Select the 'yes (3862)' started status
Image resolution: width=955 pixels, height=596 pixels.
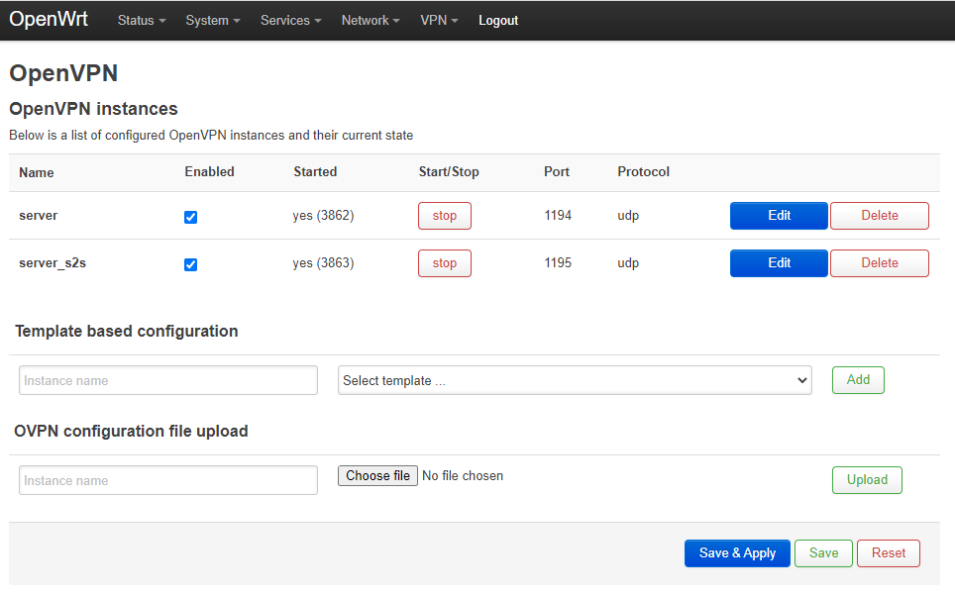pyautogui.click(x=323, y=216)
